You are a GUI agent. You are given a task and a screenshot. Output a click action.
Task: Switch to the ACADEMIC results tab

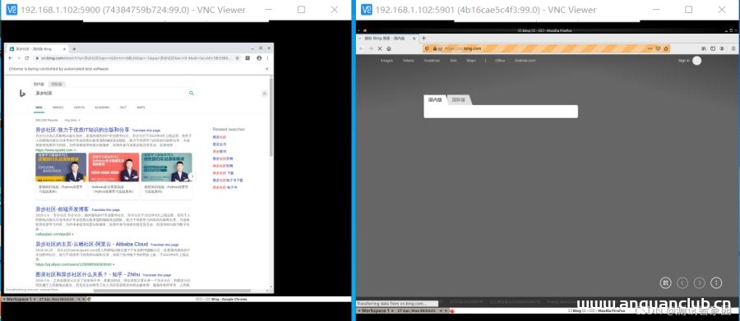[x=102, y=108]
